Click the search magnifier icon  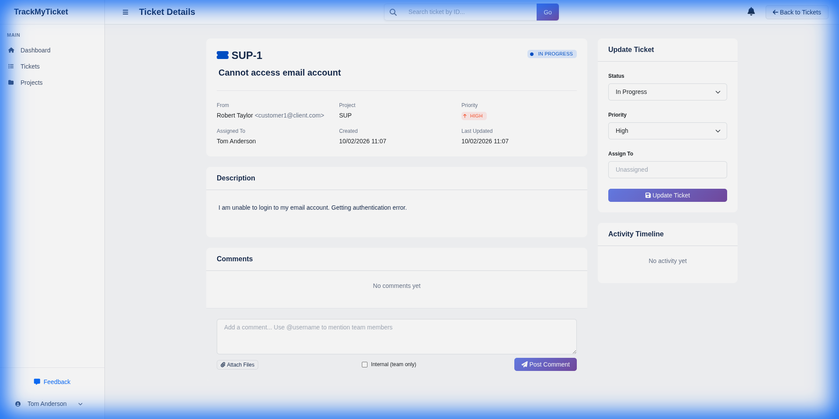coord(393,12)
